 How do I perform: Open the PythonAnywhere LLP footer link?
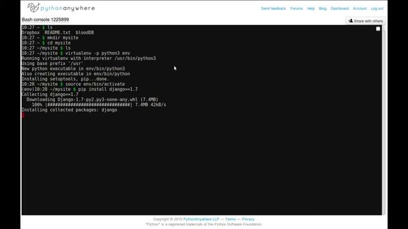(x=201, y=219)
